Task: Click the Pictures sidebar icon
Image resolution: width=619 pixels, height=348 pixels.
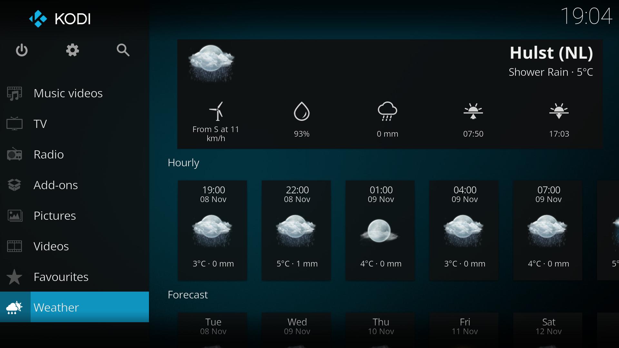Action: tap(15, 216)
